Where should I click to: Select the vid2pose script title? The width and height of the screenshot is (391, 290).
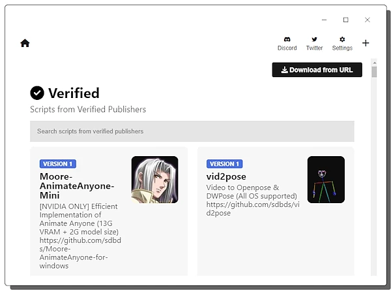[226, 176]
